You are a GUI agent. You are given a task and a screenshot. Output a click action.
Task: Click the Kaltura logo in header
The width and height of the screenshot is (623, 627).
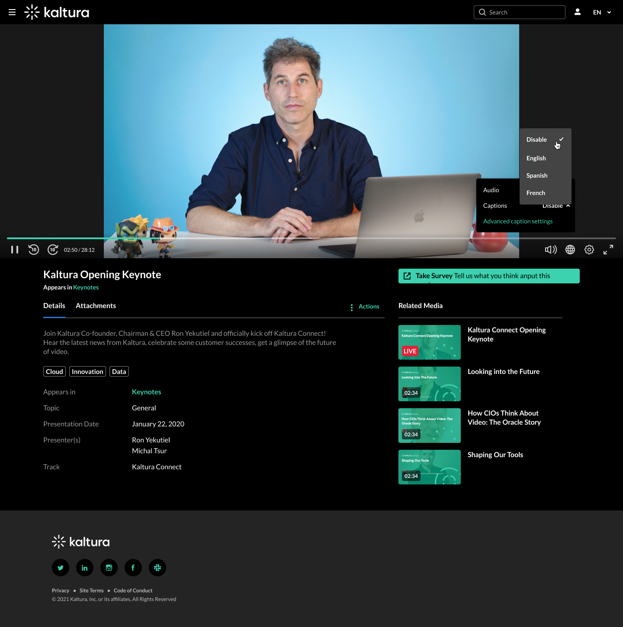point(57,12)
